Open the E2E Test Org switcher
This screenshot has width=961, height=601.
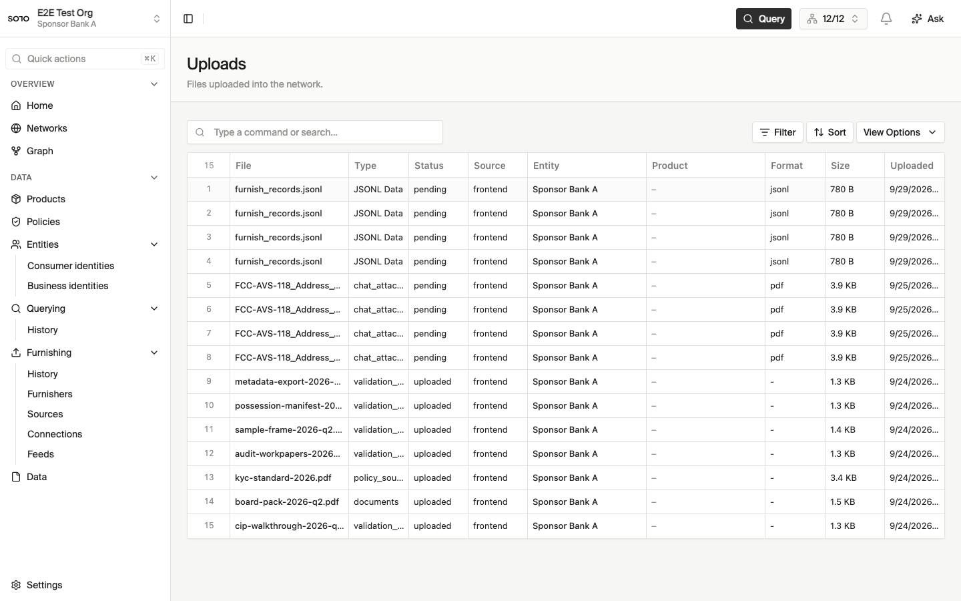click(85, 19)
